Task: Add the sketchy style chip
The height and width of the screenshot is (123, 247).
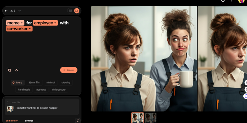Action: pos(66,83)
